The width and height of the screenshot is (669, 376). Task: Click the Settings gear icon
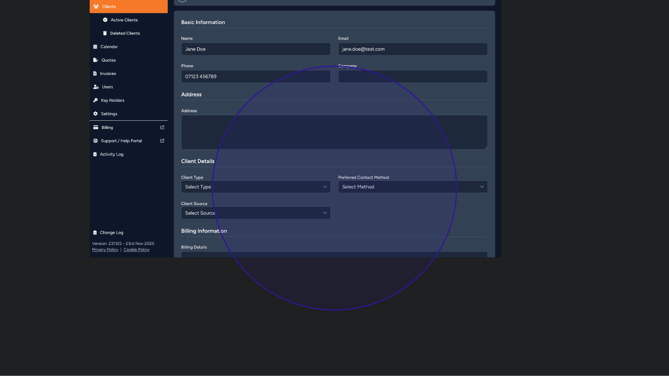(x=96, y=114)
